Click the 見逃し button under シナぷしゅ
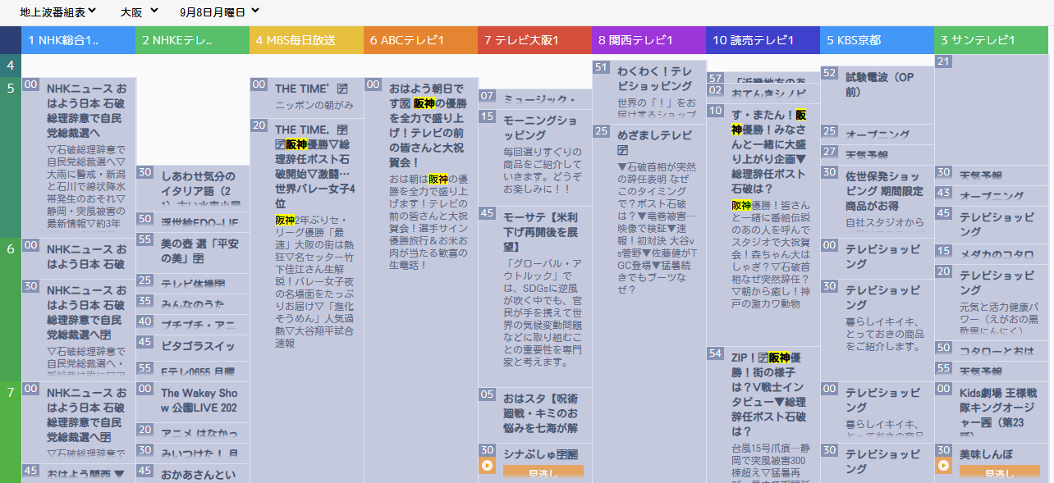The image size is (1054, 483). tap(543, 472)
